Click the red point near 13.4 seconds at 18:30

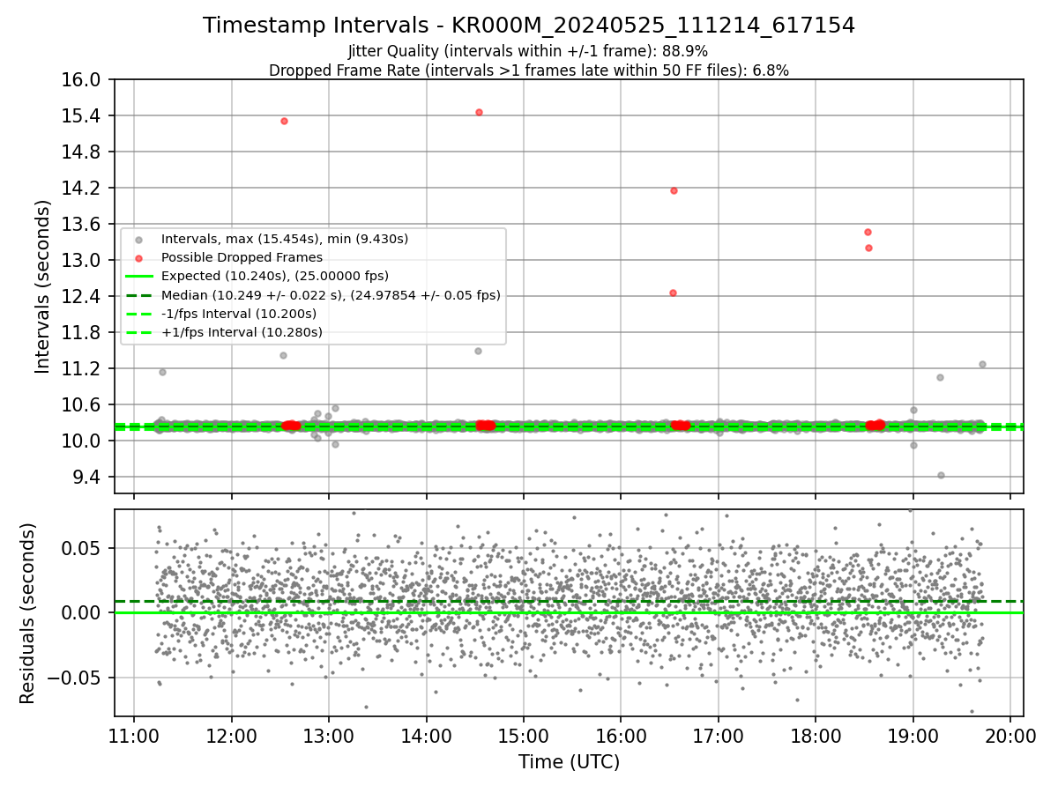(868, 232)
